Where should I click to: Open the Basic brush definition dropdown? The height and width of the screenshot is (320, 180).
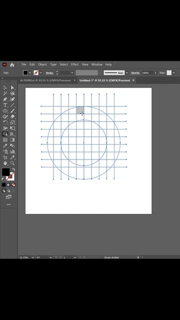click(x=127, y=72)
